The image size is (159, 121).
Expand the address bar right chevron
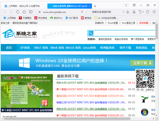86,12
